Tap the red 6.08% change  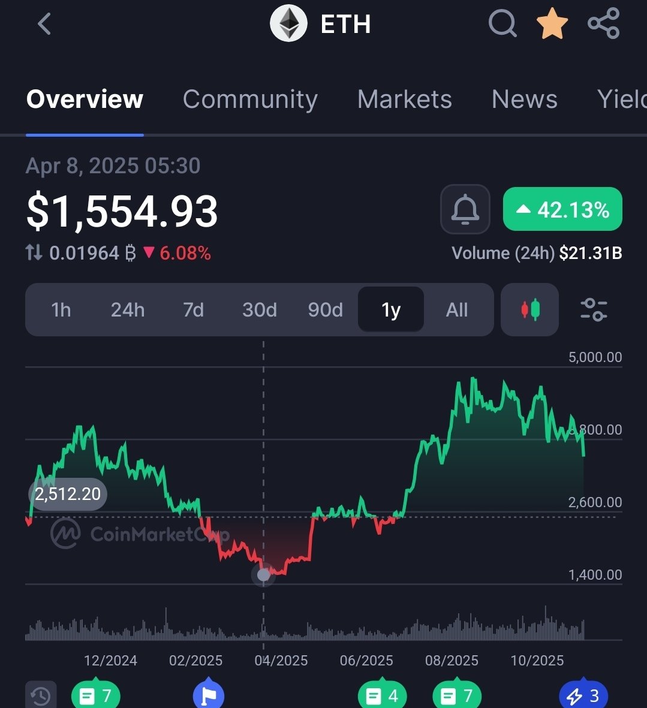177,253
